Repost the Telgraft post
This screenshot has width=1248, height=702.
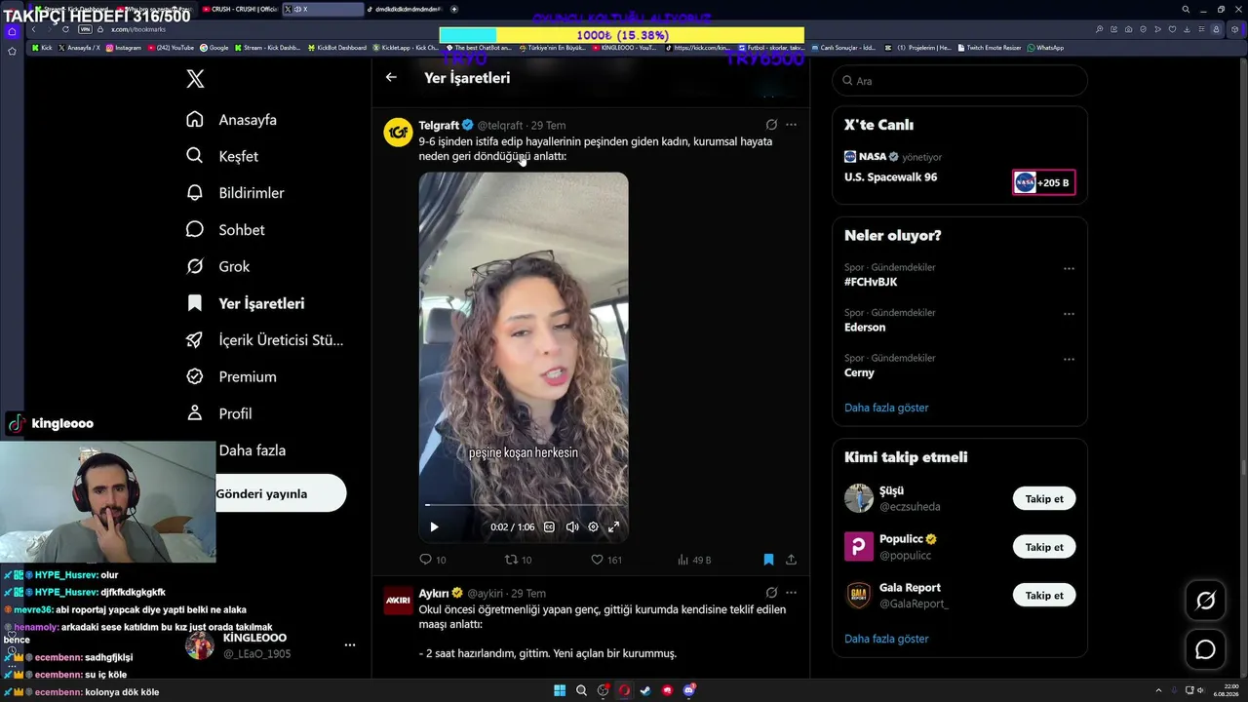click(518, 560)
